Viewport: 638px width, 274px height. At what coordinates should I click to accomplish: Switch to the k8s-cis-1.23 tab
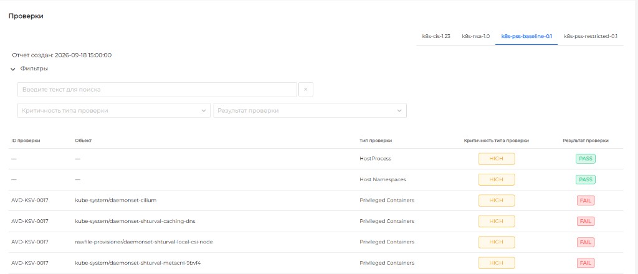(436, 36)
